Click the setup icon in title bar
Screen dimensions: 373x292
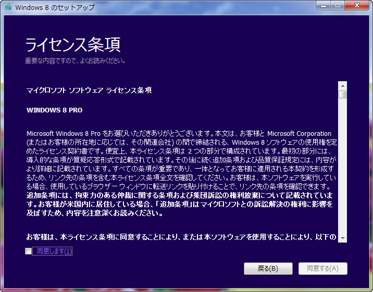point(8,7)
